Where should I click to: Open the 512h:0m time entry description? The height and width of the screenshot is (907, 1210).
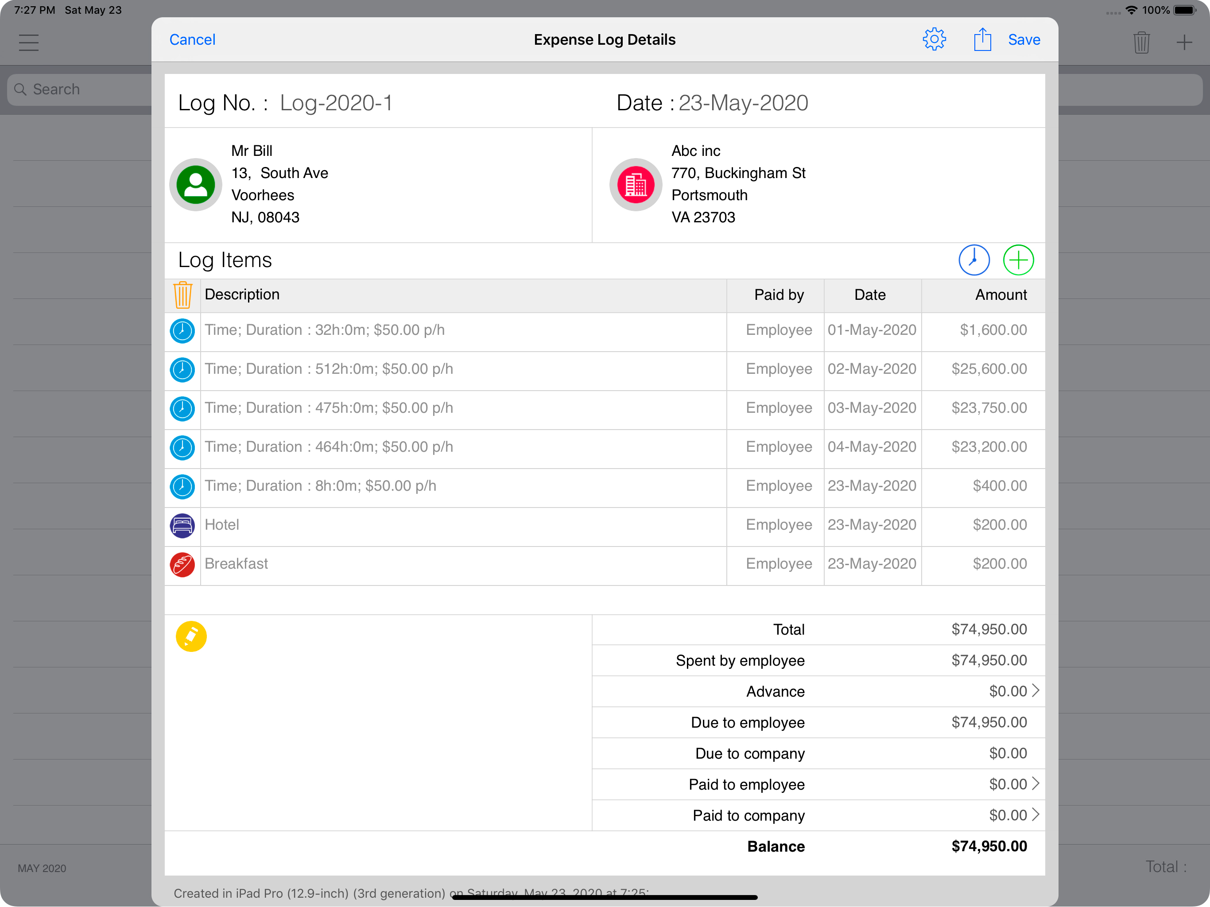click(x=329, y=369)
